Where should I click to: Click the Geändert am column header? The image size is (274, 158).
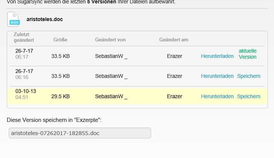[174, 39]
